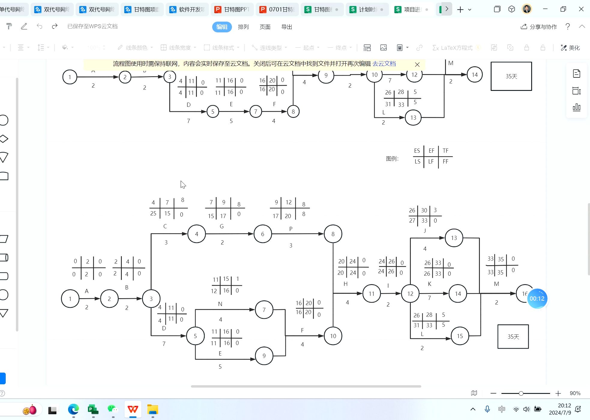The height and width of the screenshot is (420, 590).
Task: Select the diamond shape in sidebar
Action: pyautogui.click(x=4, y=139)
